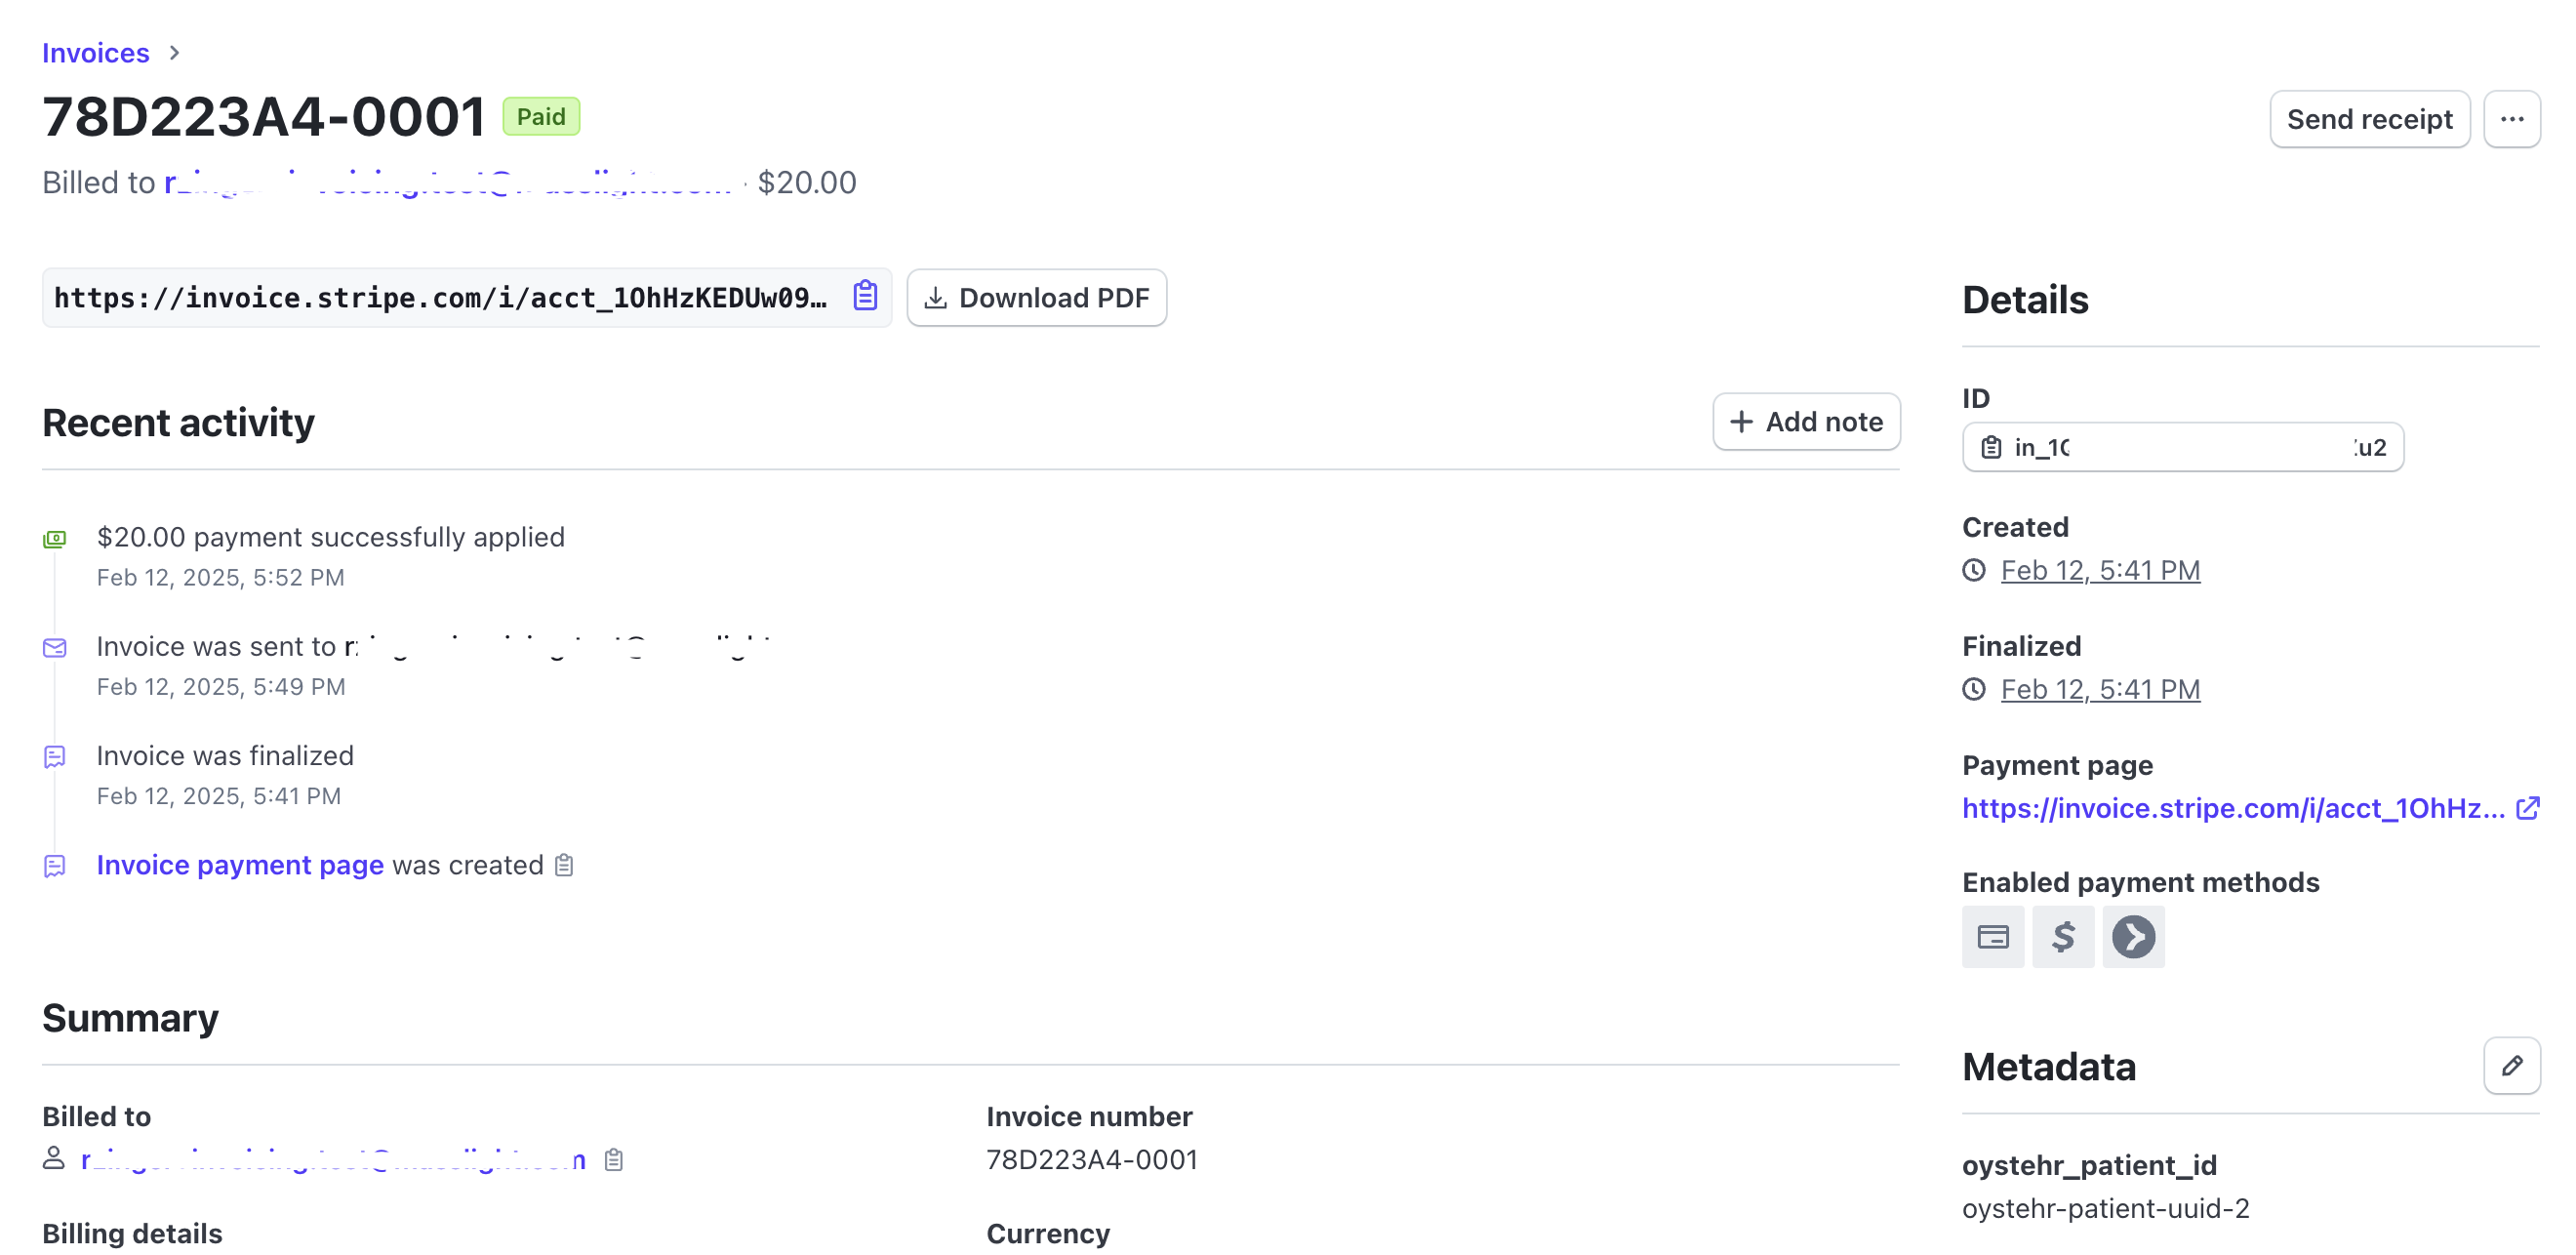2576x1255 pixels.
Task: Open the Invoice payment page link in Recent activity
Action: 240,865
